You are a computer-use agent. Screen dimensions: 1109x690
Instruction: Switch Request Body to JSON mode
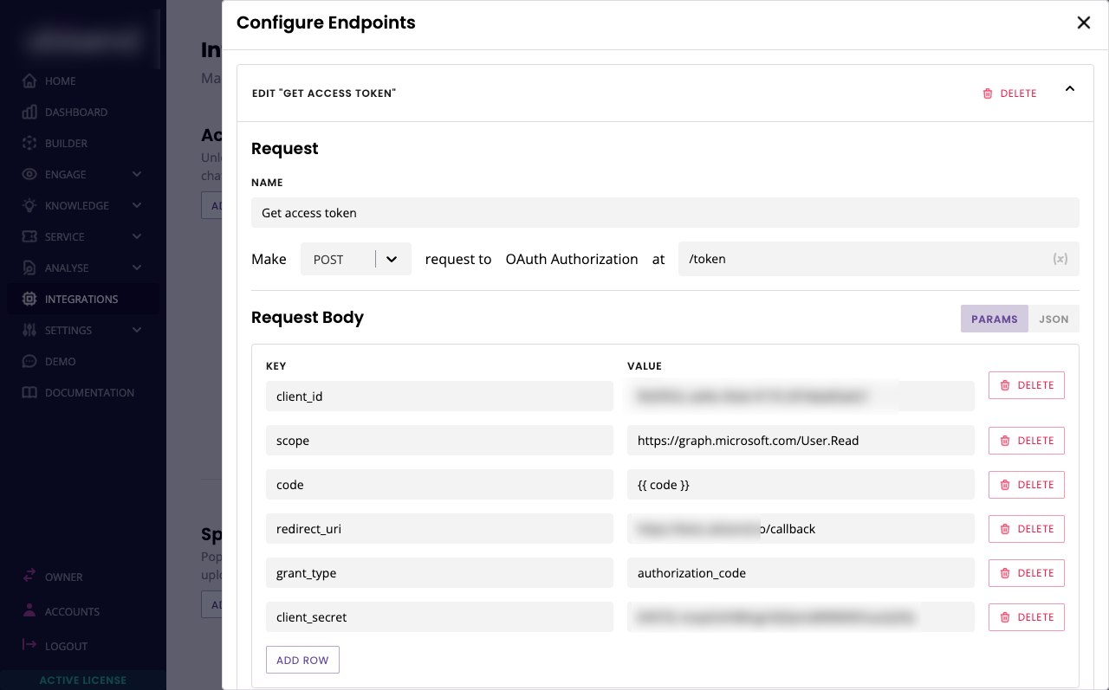tap(1054, 319)
